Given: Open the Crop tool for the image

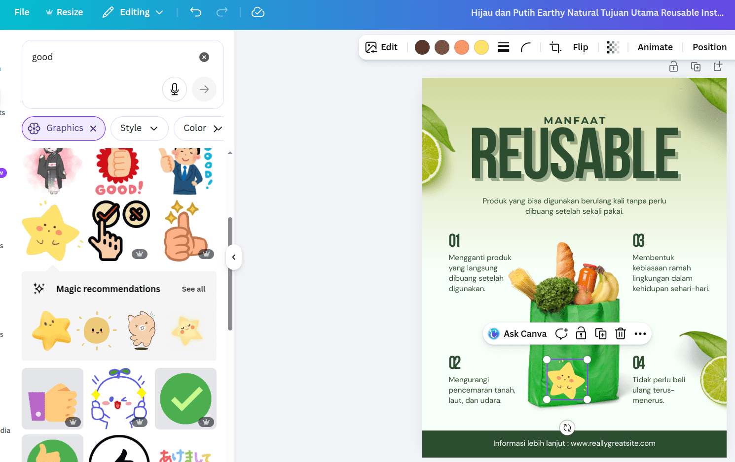Looking at the screenshot, I should [x=554, y=47].
